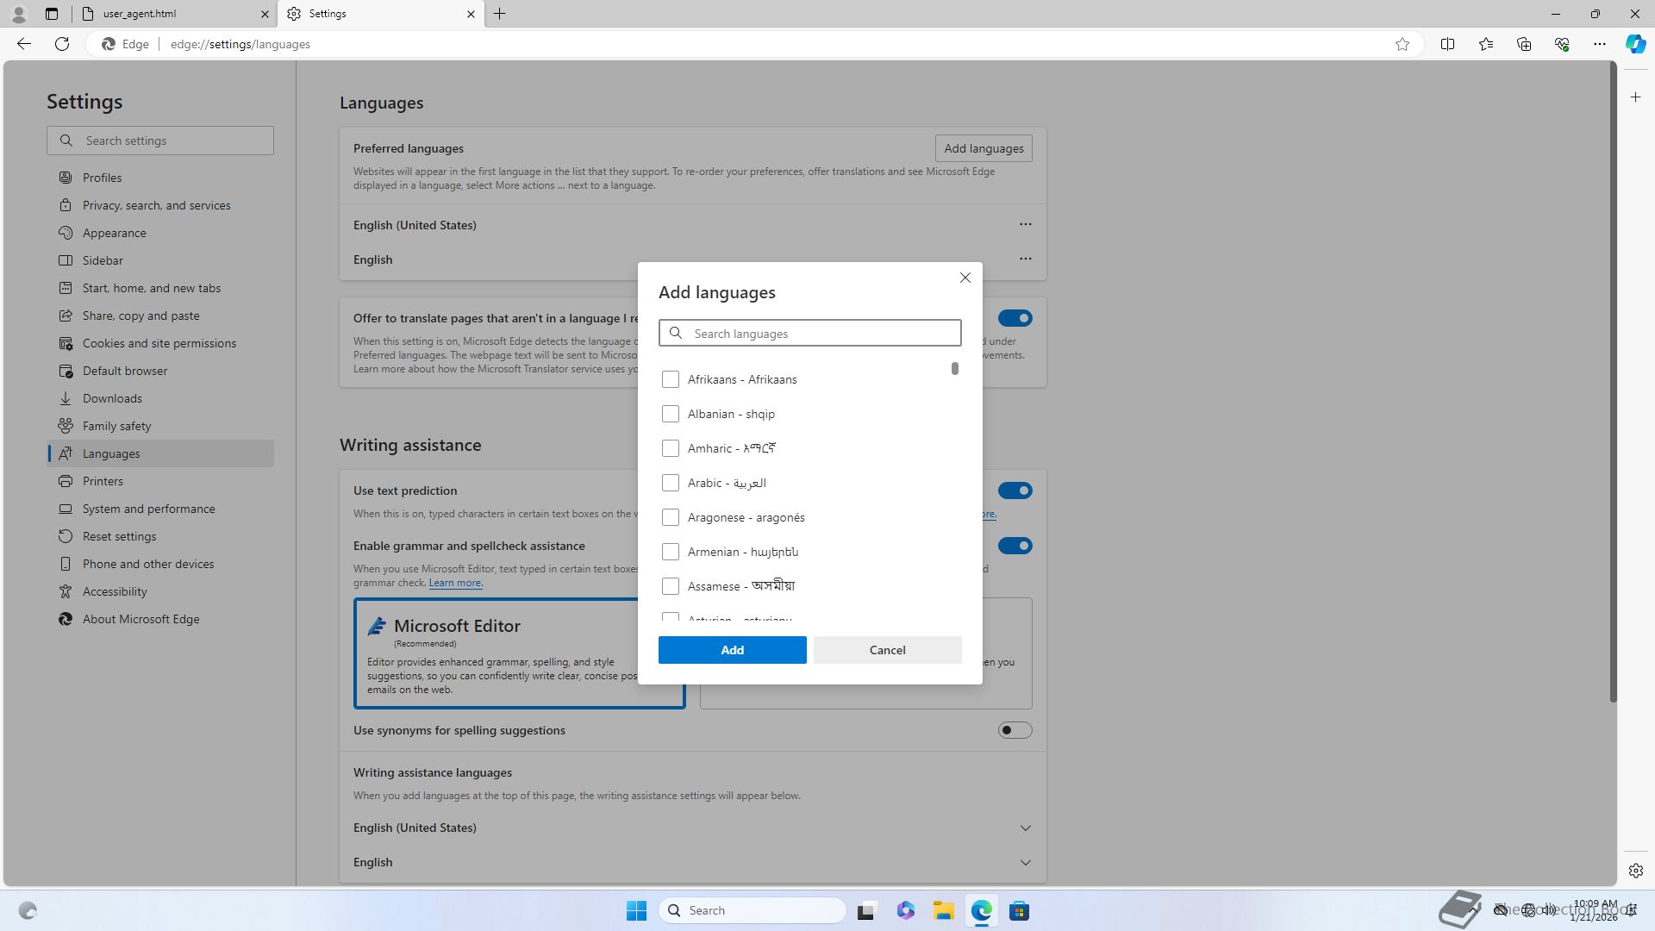1655x931 pixels.
Task: Open the Settings and more ellipsis
Action: [x=1599, y=44]
